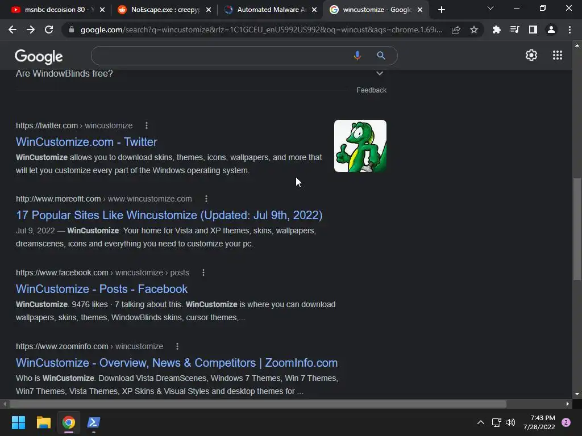
Task: Click the horizontal scrollbar thumb
Action: (257, 404)
